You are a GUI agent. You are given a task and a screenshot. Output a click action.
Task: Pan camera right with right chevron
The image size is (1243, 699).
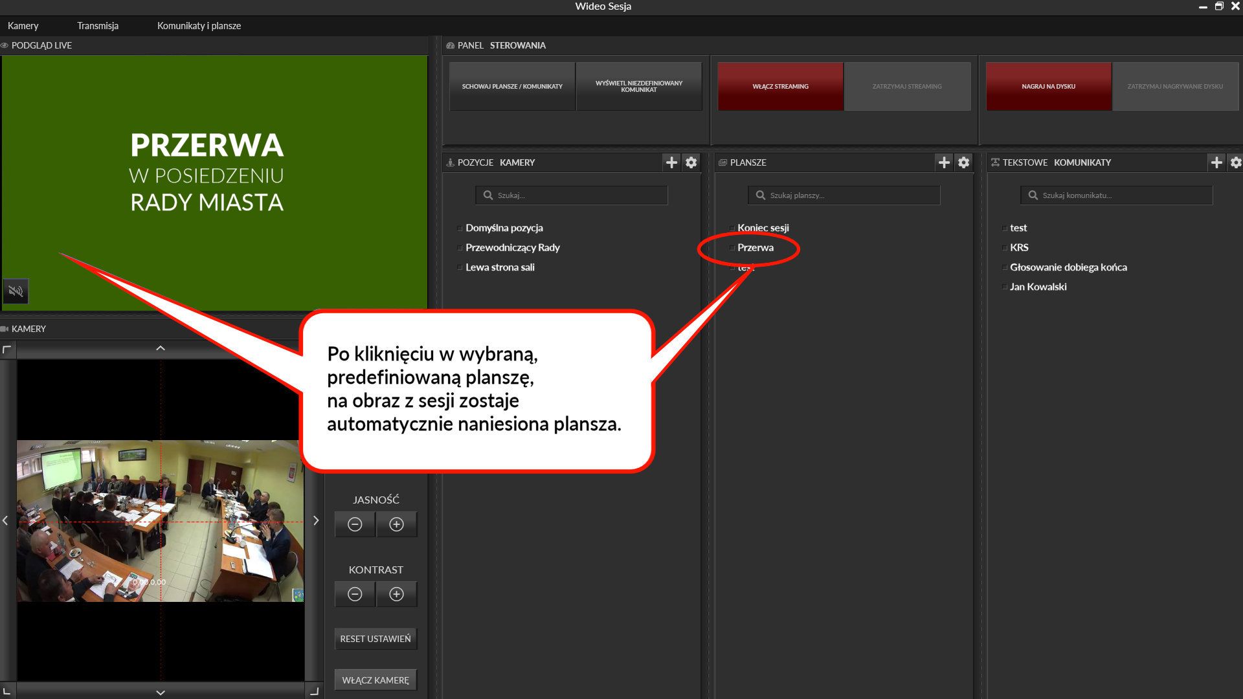pyautogui.click(x=316, y=520)
